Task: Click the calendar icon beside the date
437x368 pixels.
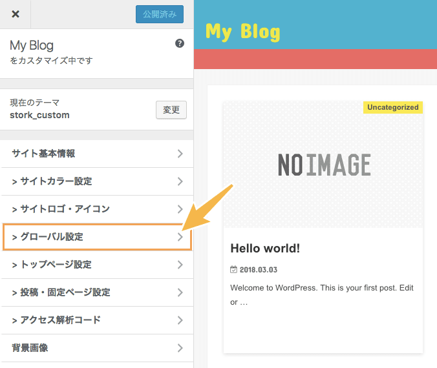Action: (x=233, y=269)
